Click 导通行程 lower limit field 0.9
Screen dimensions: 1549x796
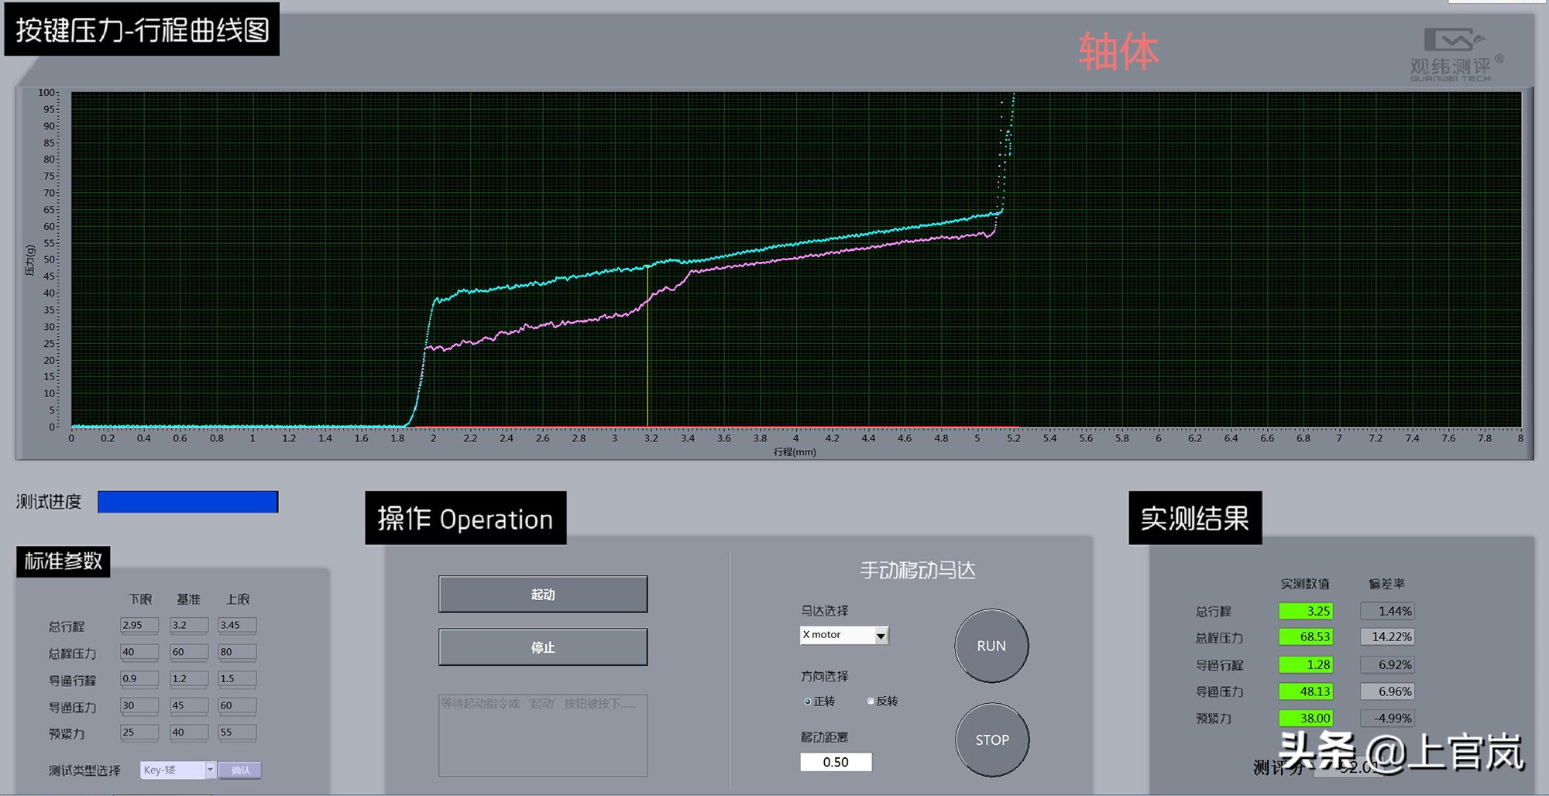[x=139, y=678]
